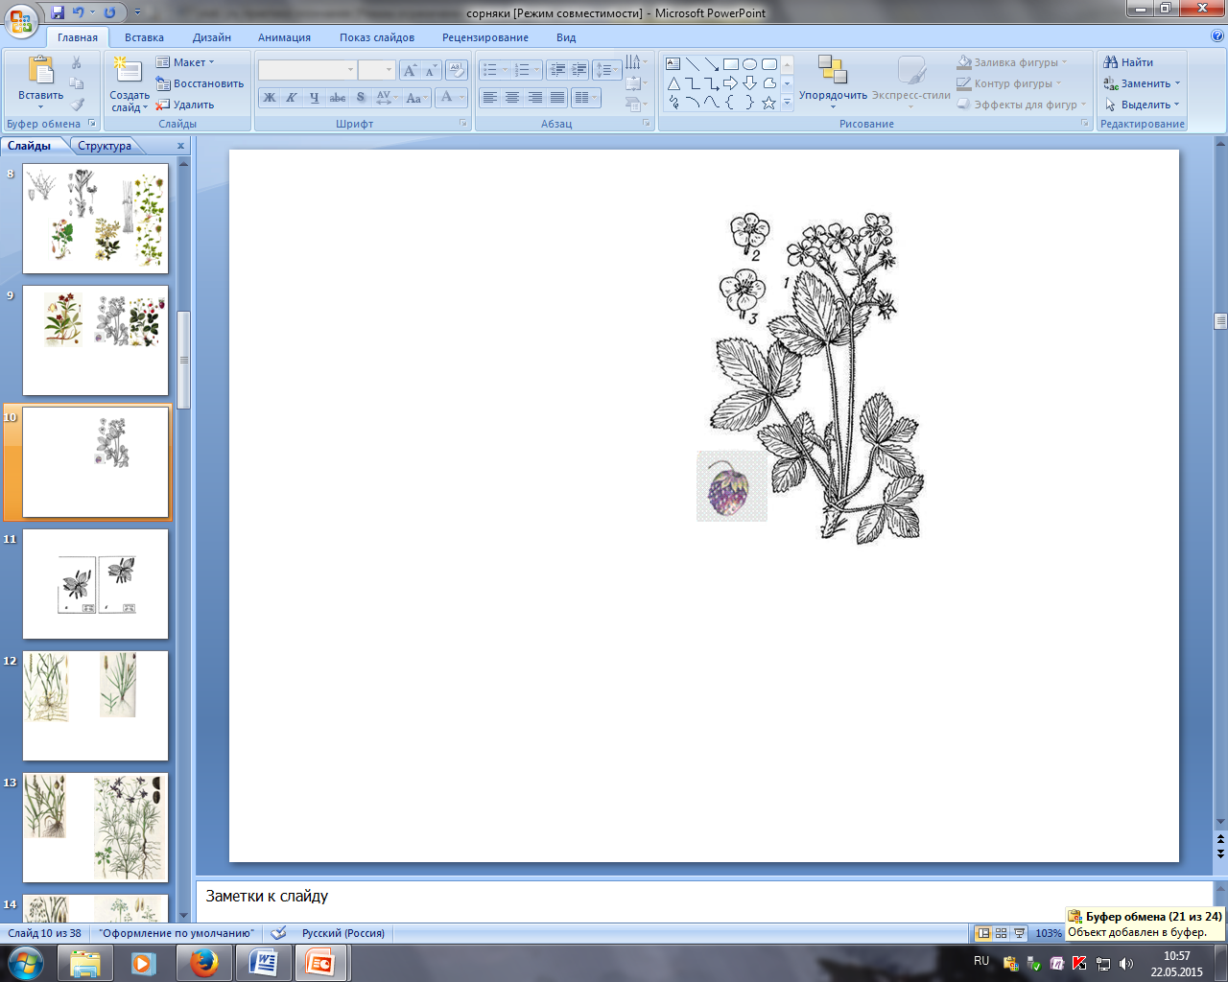Click the Office button logo
This screenshot has width=1228, height=982.
(x=21, y=19)
